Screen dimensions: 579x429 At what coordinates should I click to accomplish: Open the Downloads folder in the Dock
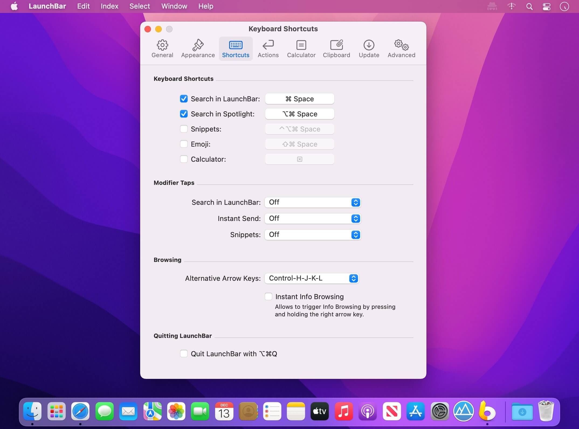(x=522, y=412)
